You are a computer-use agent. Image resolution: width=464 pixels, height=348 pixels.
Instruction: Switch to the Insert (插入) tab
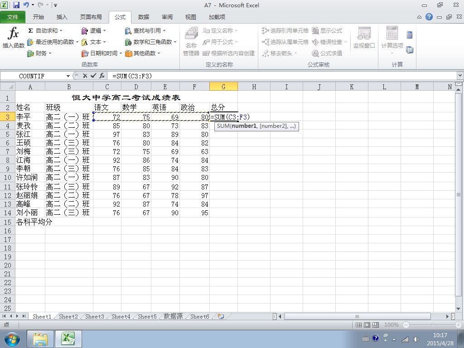coord(62,17)
